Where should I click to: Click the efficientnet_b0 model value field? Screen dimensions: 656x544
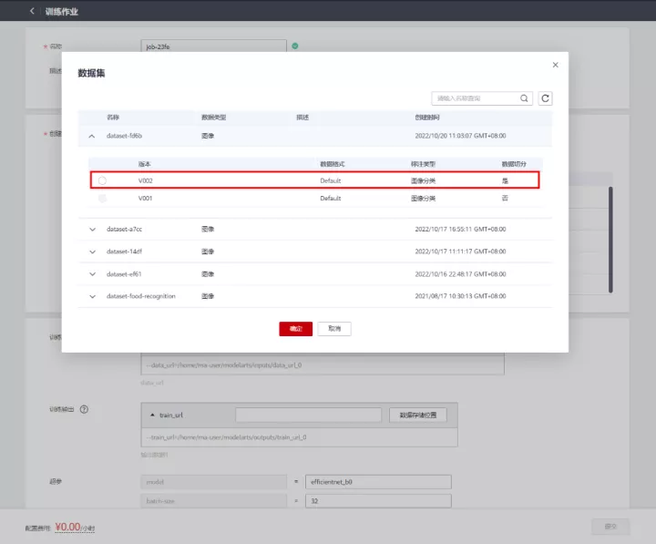point(377,482)
